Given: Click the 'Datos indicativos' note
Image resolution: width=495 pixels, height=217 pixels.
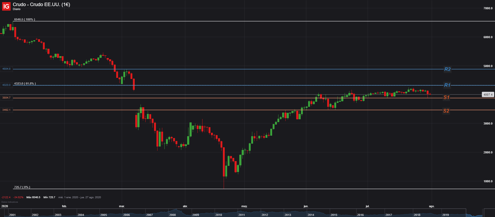Looking at the screenshot, I should tap(10, 202).
